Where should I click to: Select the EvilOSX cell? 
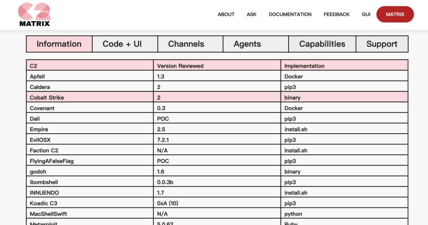pyautogui.click(x=90, y=140)
